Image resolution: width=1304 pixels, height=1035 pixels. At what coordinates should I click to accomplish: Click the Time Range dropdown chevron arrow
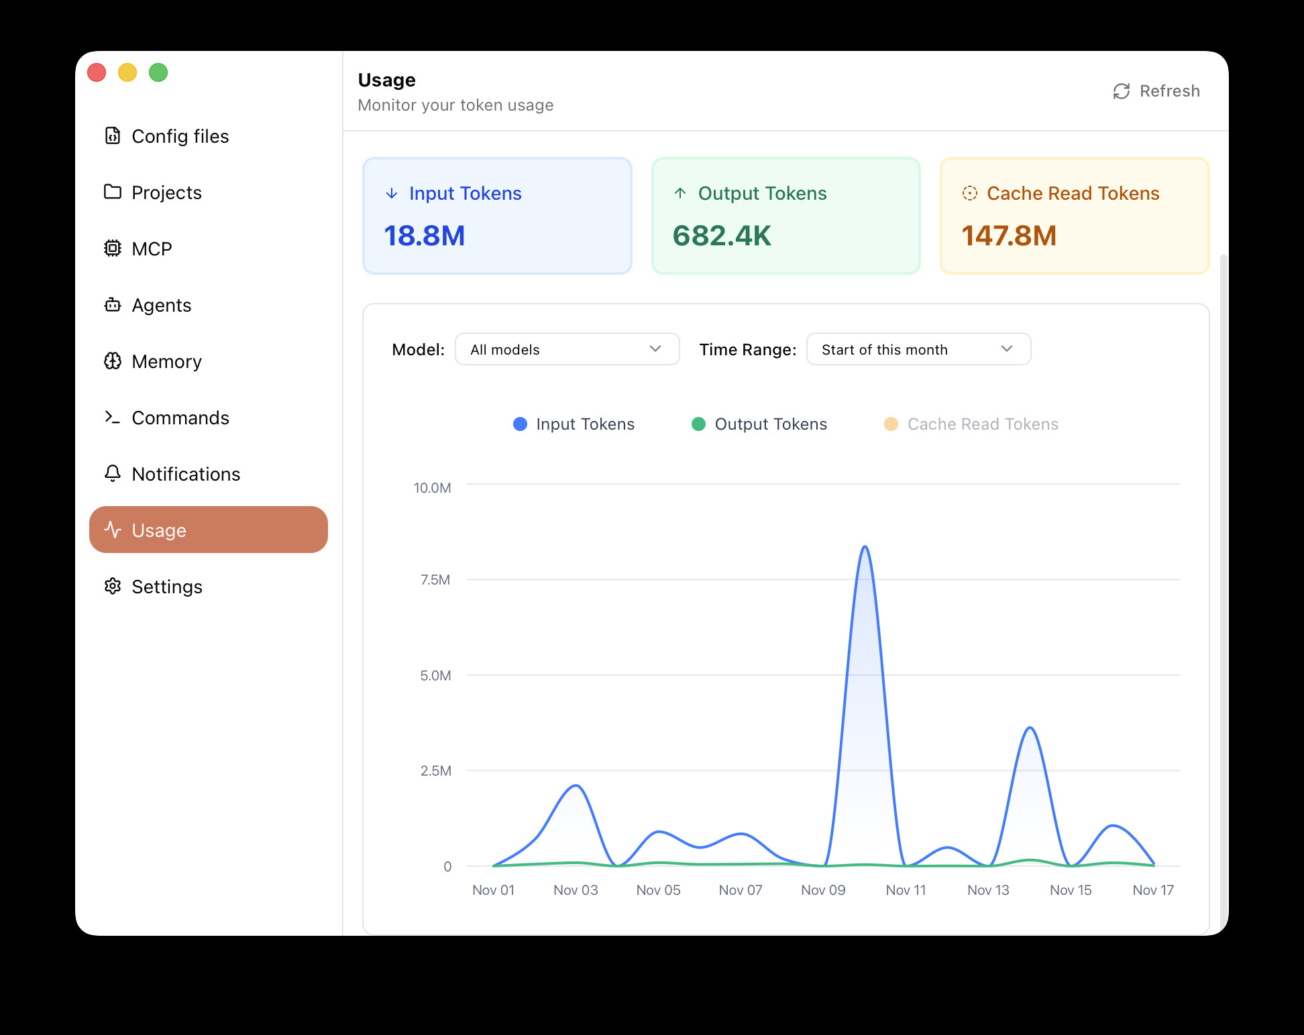pyautogui.click(x=1006, y=349)
